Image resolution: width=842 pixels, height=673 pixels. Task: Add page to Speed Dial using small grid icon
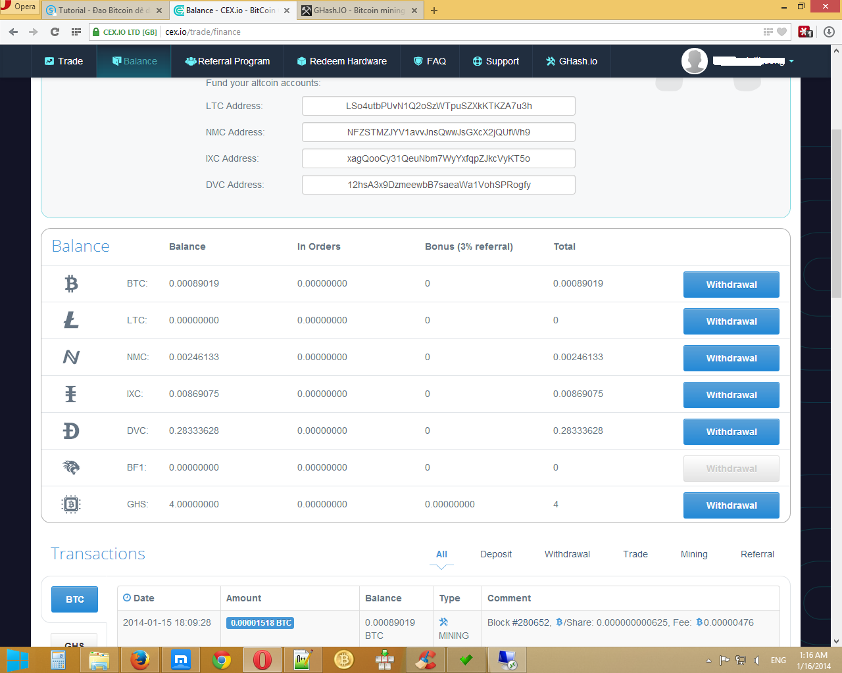(768, 32)
